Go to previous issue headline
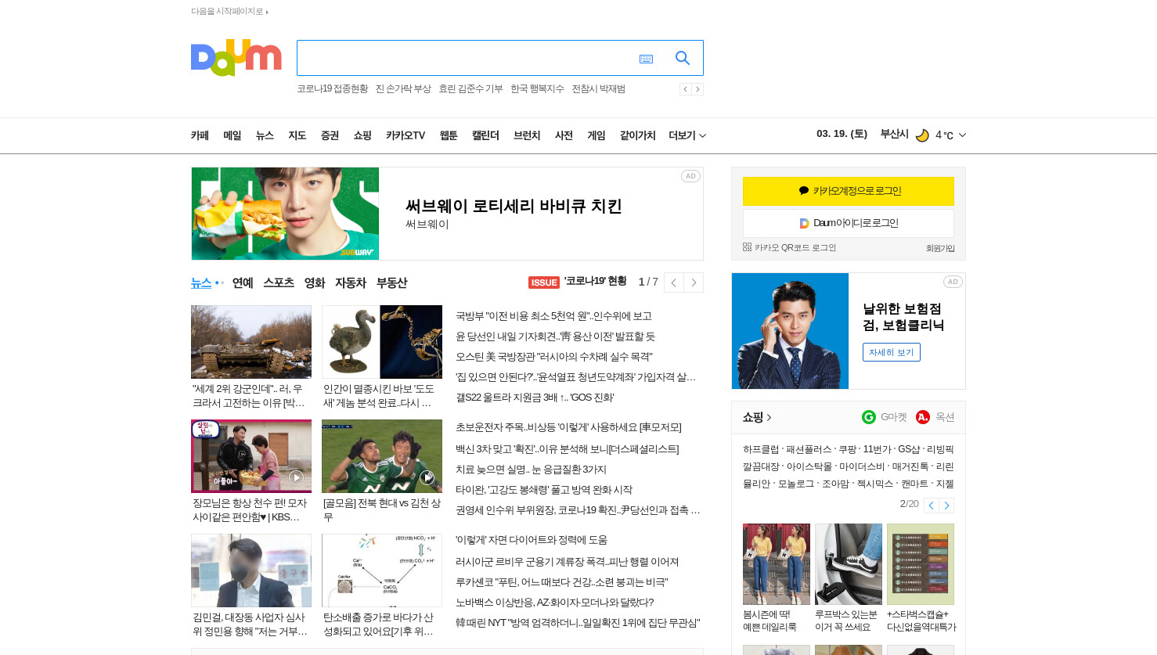The image size is (1157, 655). [x=674, y=283]
